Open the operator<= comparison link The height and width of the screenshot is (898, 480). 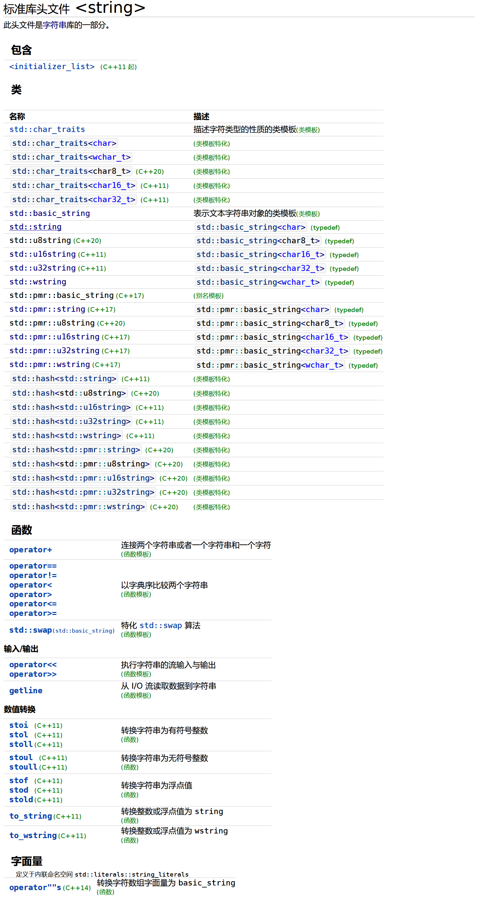click(33, 604)
